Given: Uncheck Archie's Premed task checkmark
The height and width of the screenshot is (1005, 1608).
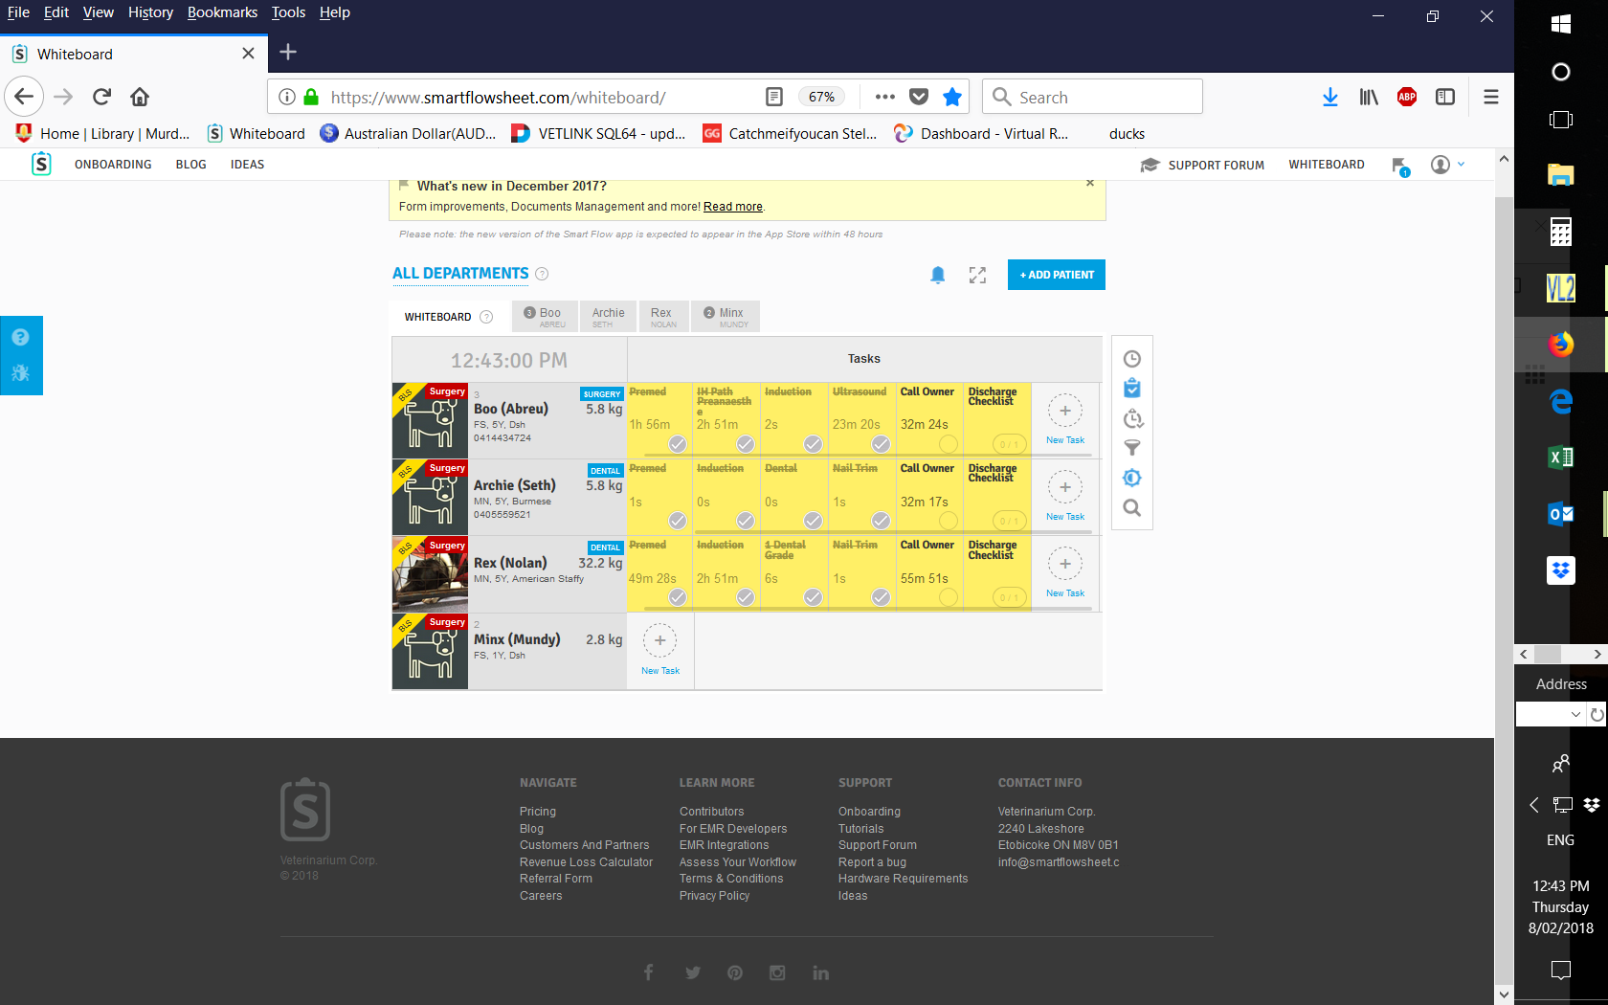Looking at the screenshot, I should tap(677, 521).
